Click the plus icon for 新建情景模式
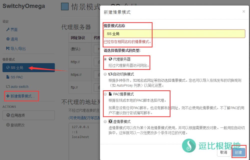The height and width of the screenshot is (160, 250). tap(8, 96)
